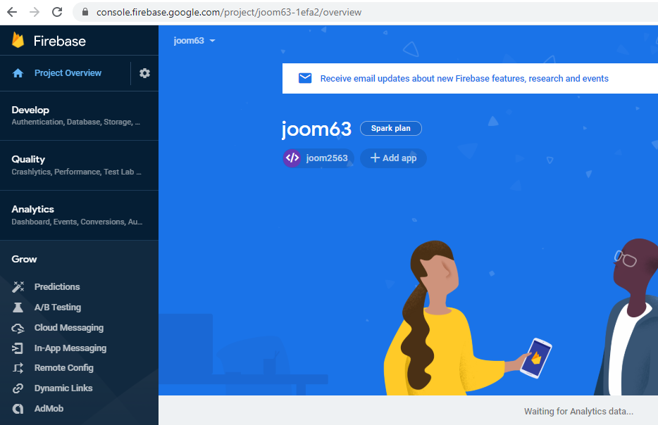Image resolution: width=658 pixels, height=425 pixels.
Task: Click the A/B Testing flask icon
Action: [x=18, y=307]
